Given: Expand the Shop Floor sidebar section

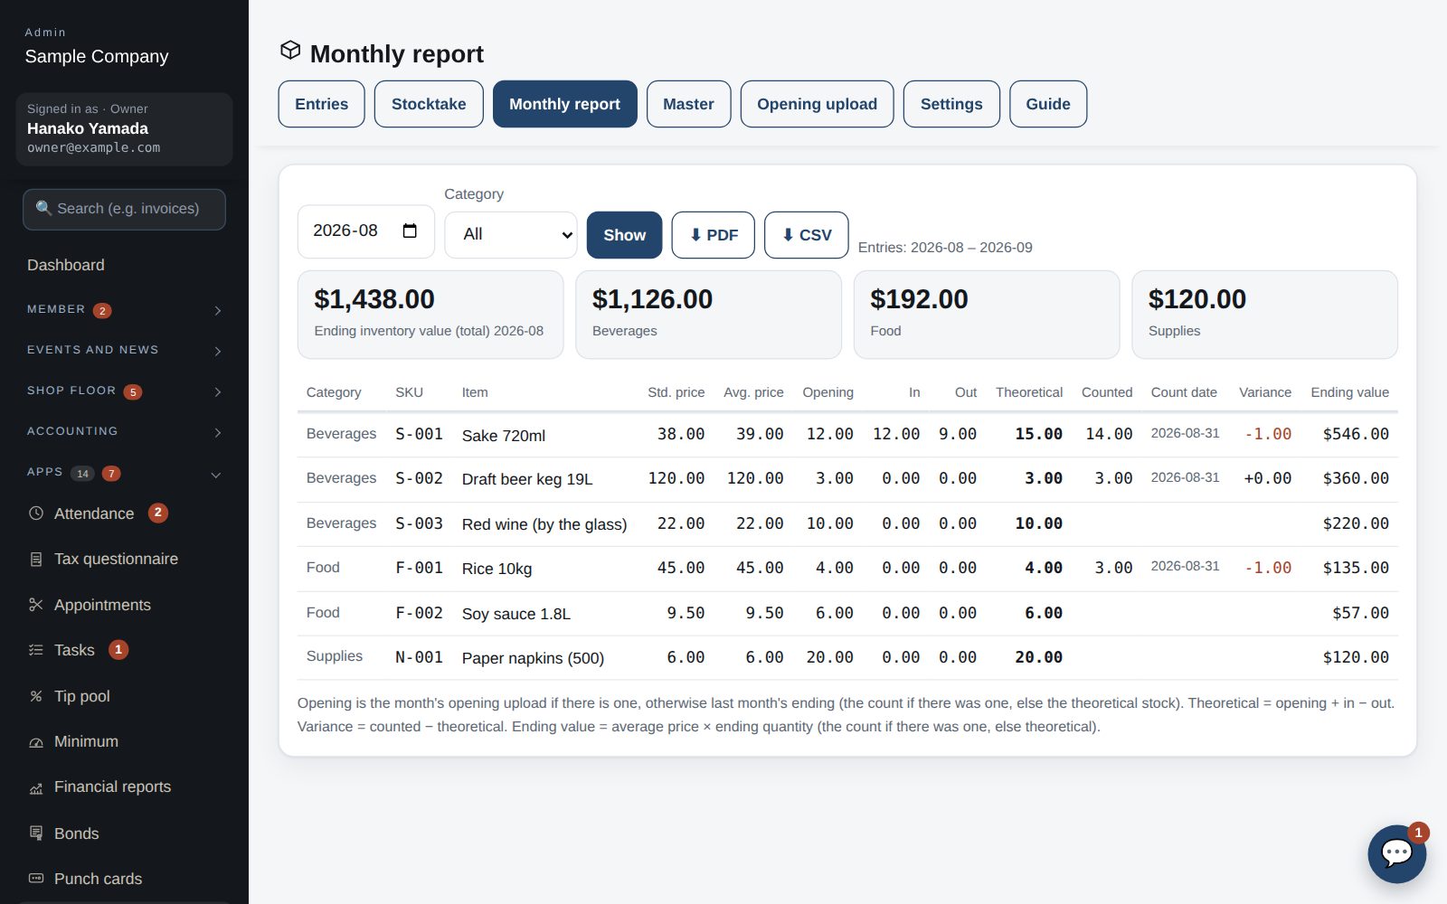Looking at the screenshot, I should pos(124,391).
